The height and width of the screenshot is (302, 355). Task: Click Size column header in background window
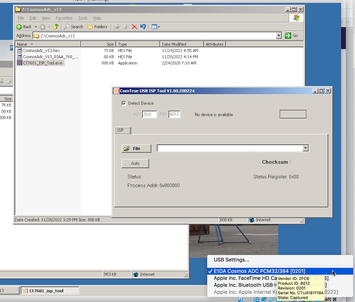7,99
